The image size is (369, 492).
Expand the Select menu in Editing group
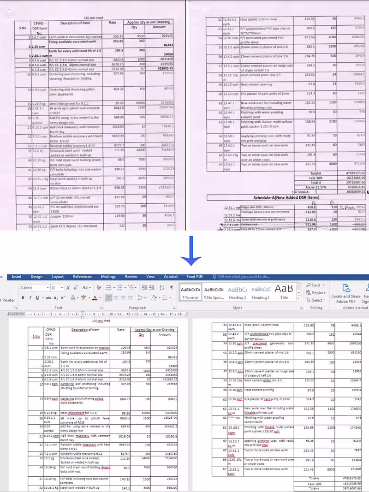pyautogui.click(x=317, y=300)
